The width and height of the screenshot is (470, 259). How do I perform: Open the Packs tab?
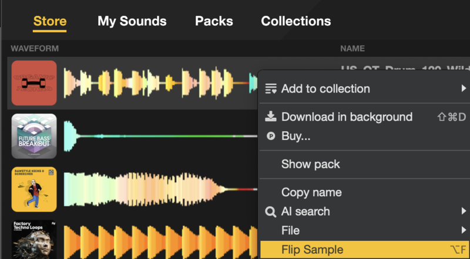click(x=214, y=22)
